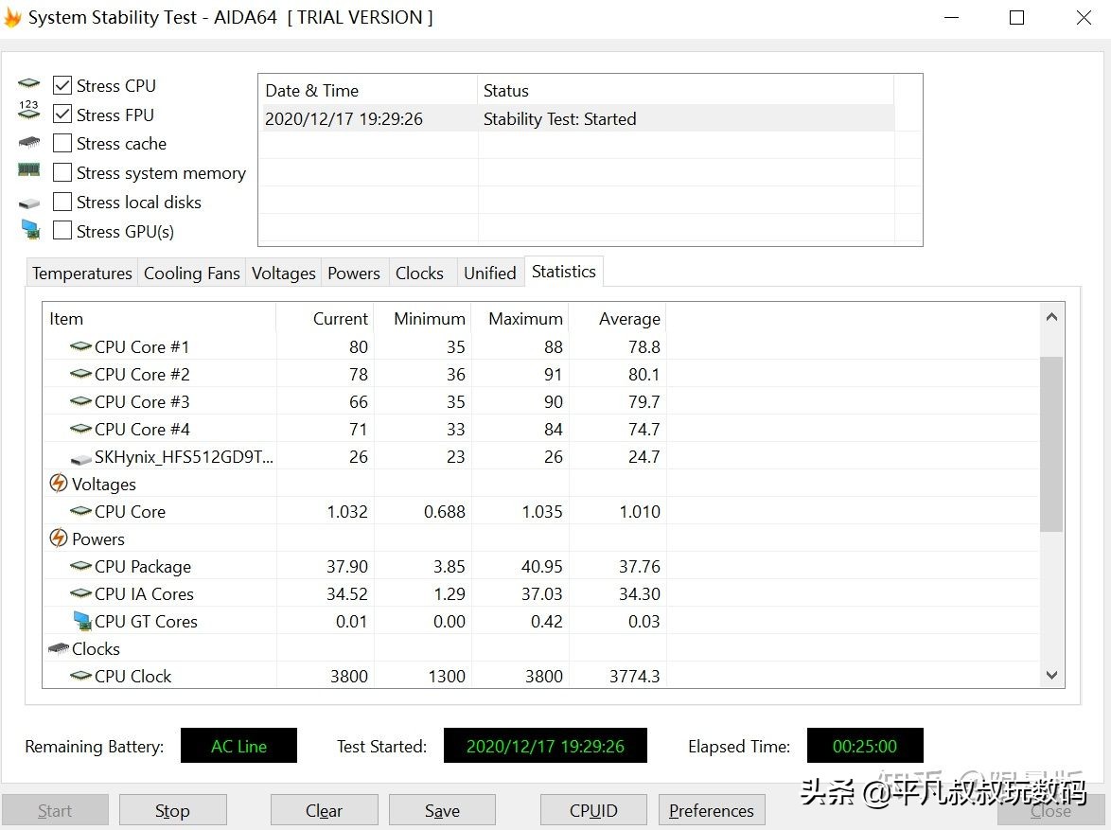Click the GPU icon of CPU GT Cores row
This screenshot has width=1111, height=830.
pos(83,622)
